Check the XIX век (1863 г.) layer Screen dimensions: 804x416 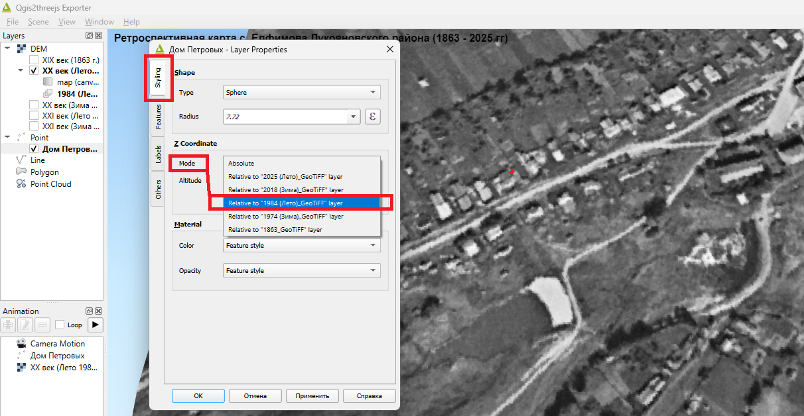tap(34, 60)
